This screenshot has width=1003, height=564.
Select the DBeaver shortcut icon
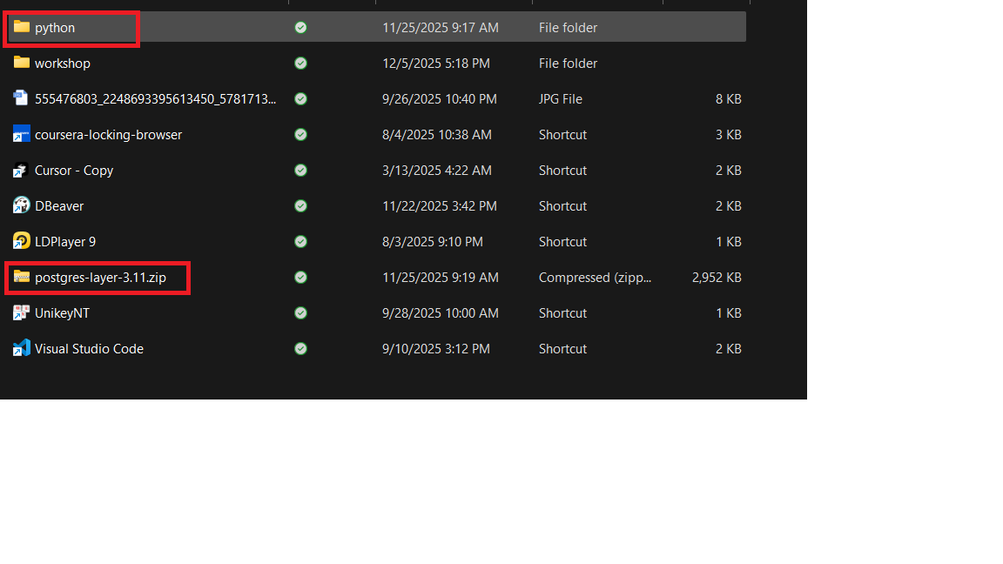coord(22,205)
